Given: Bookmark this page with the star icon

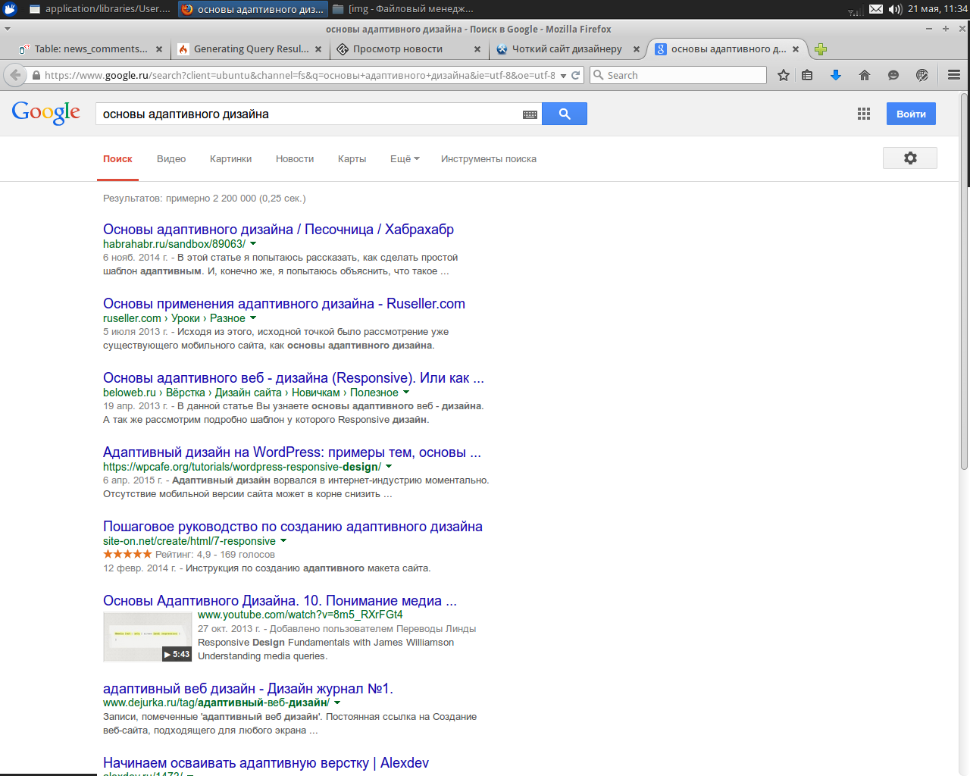Looking at the screenshot, I should click(x=784, y=75).
